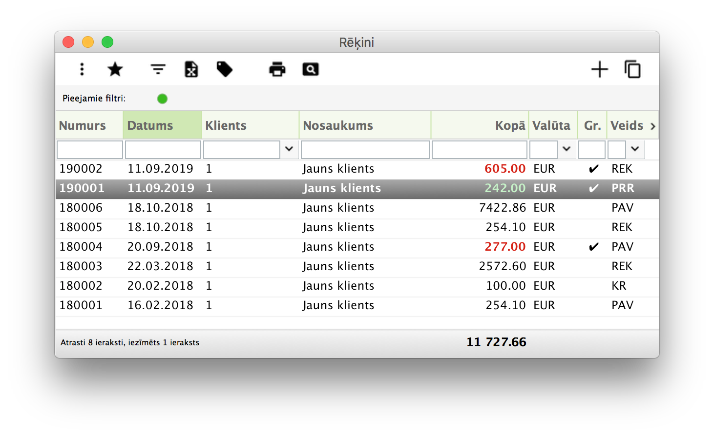Click the Kopā column header
Viewport: 714px width, 436px height.
click(x=510, y=125)
